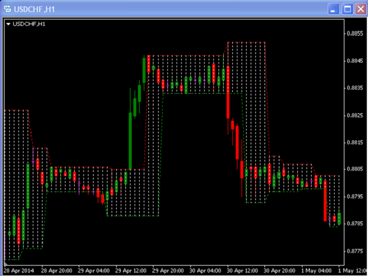Click the 0.8775 price label
The image size is (368, 276).
click(x=355, y=251)
